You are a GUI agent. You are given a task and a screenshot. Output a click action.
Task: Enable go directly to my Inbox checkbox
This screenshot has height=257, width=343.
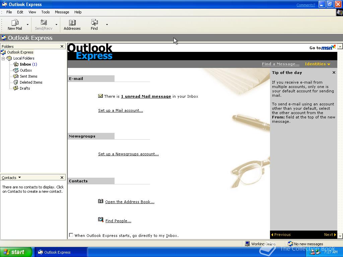[x=71, y=235]
